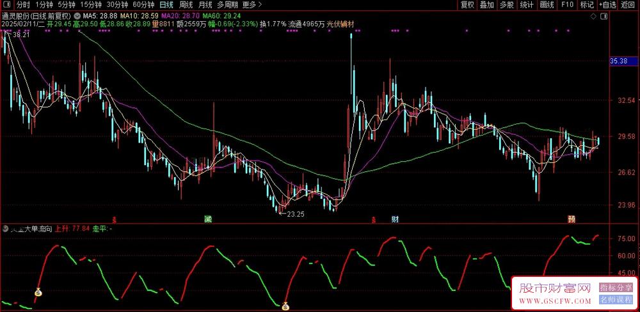Add stock via +自选 button
The width and height of the screenshot is (640, 312).
[x=608, y=5]
